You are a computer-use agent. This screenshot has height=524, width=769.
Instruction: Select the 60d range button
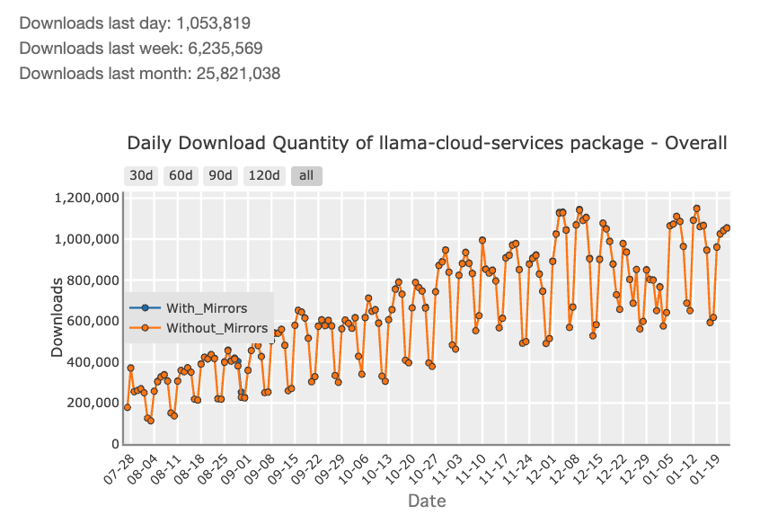coord(181,175)
